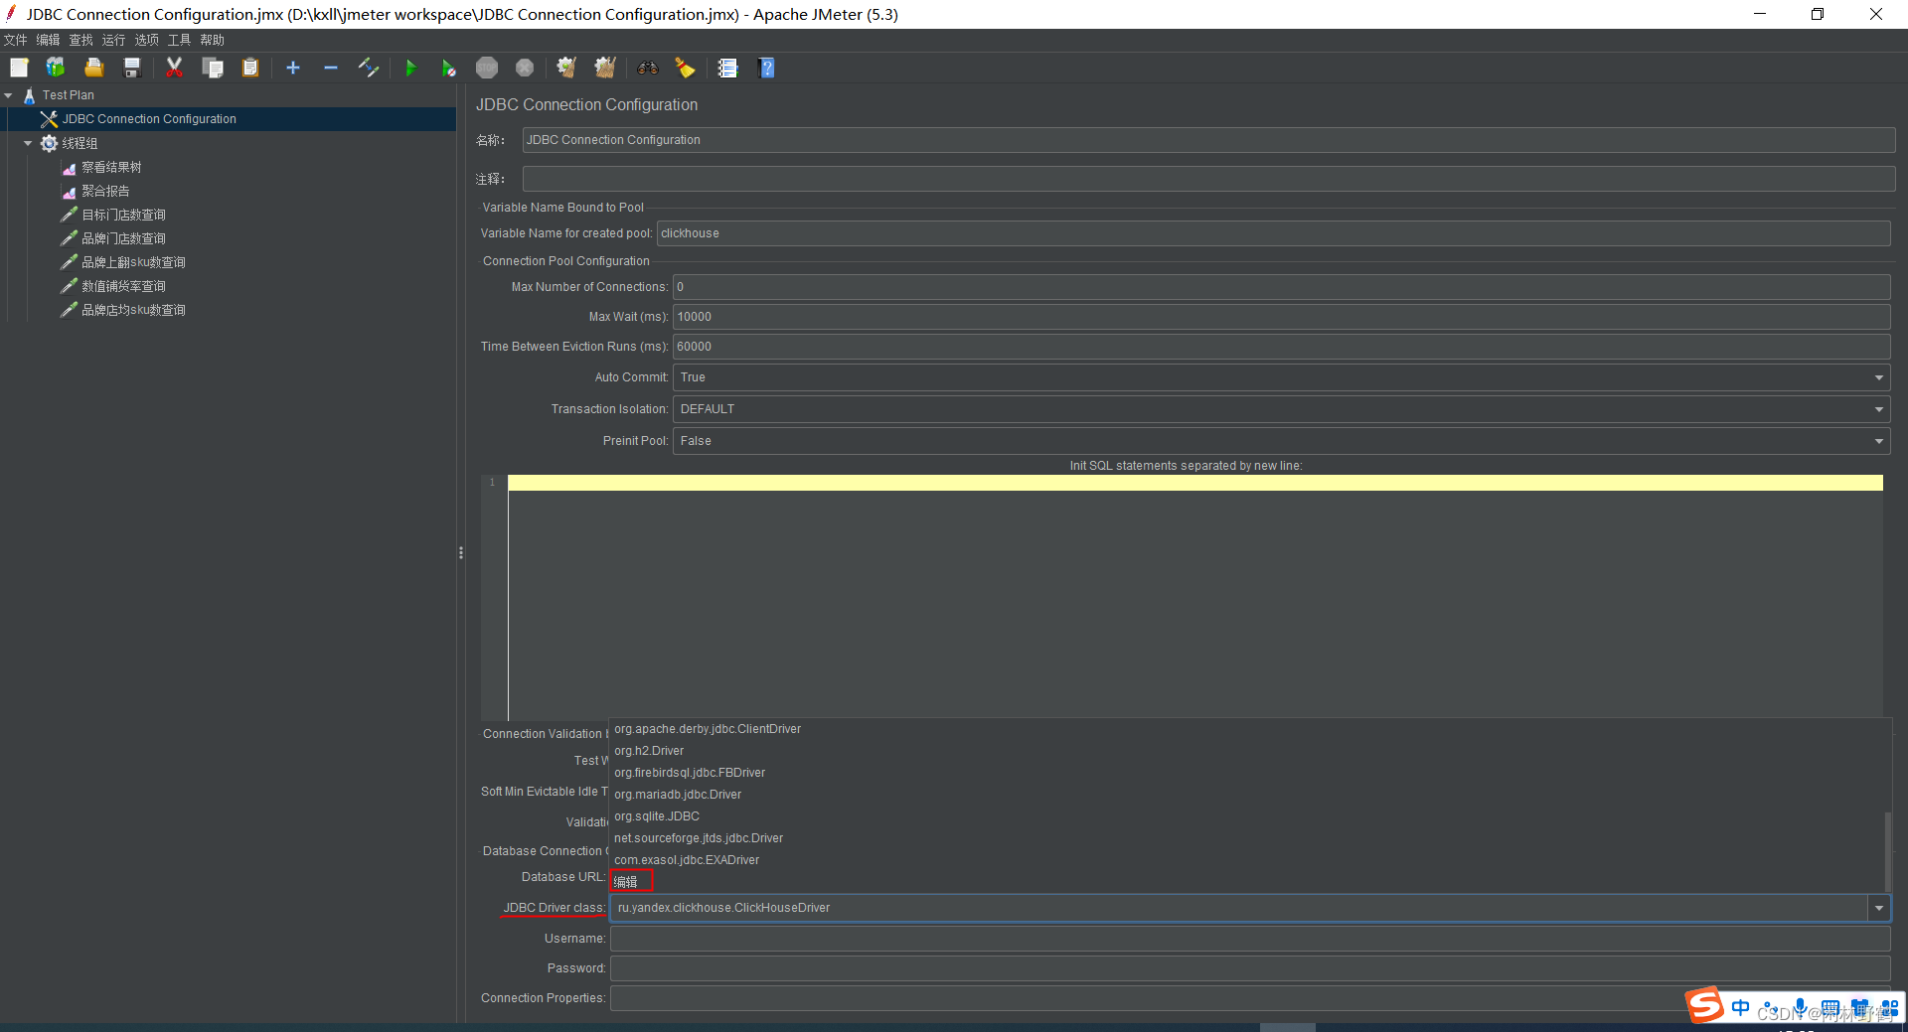Image resolution: width=1908 pixels, height=1032 pixels.
Task: Click the Clear all results icon
Action: [605, 68]
